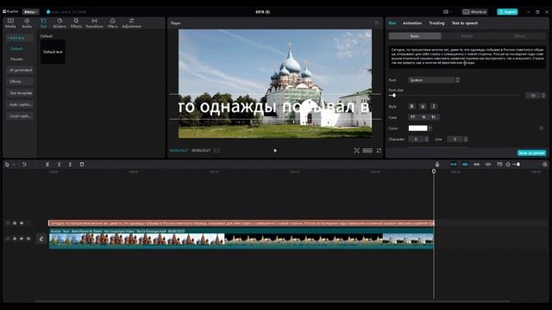Open Local captions in sidebar
Screen dimensions: 552x310
click(x=21, y=116)
